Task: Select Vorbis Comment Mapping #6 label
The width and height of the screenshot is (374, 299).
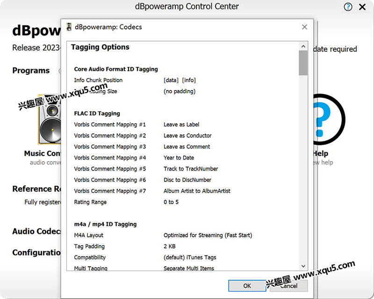Action: click(x=110, y=180)
